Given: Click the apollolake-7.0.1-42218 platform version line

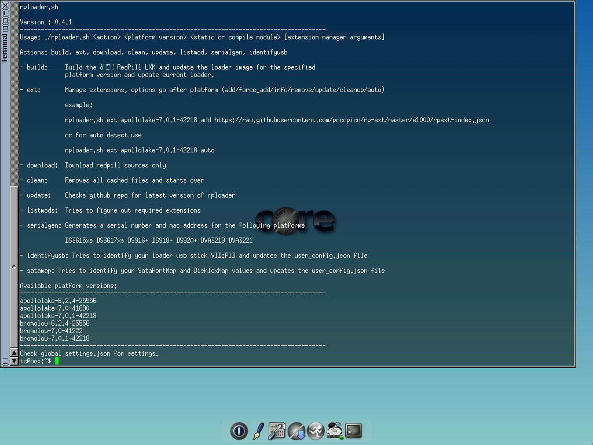Looking at the screenshot, I should tap(58, 316).
